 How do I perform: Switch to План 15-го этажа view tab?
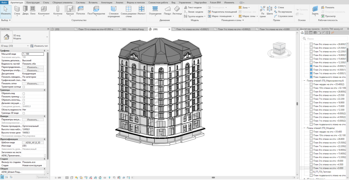click(95, 29)
